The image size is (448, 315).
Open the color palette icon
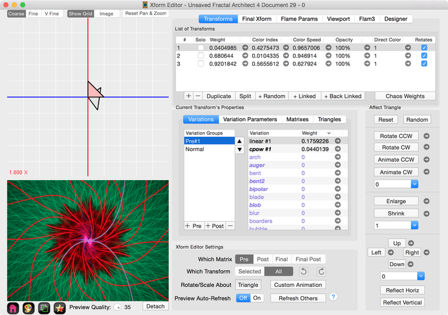29,308
